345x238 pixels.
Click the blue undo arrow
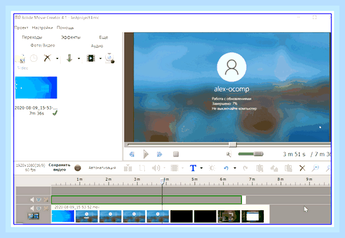226,168
